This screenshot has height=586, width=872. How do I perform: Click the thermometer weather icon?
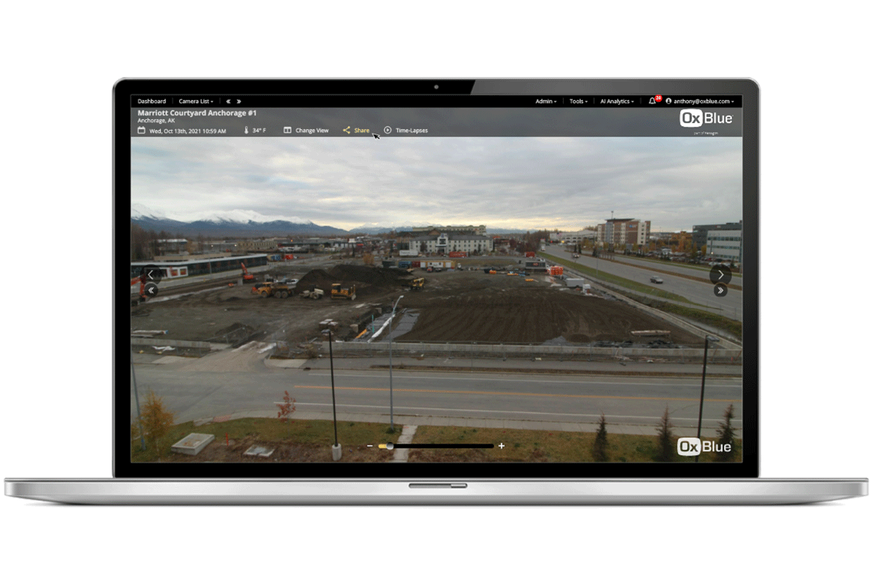[247, 130]
